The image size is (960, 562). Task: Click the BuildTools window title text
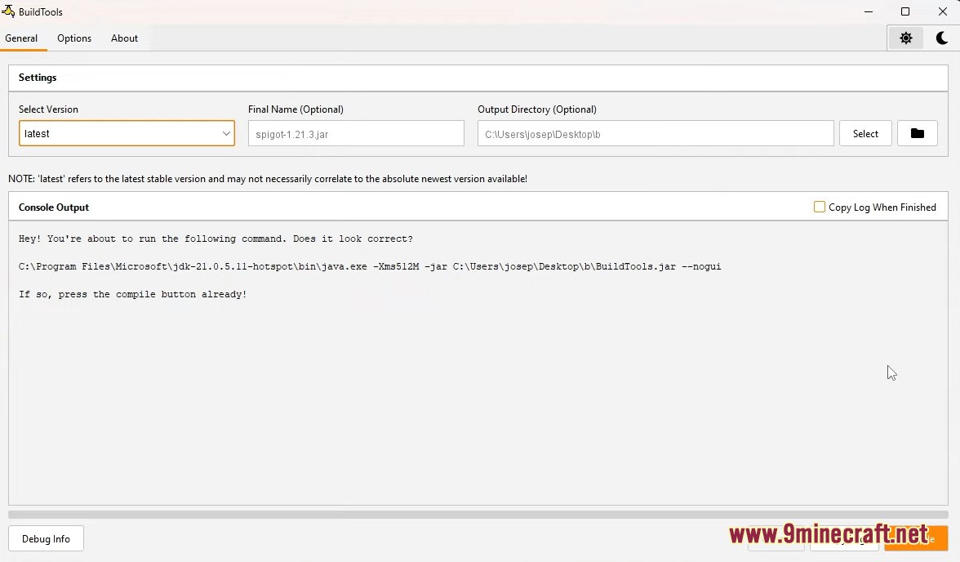41,11
